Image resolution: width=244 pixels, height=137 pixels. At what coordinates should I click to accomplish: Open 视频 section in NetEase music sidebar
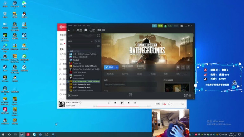pos(62,40)
